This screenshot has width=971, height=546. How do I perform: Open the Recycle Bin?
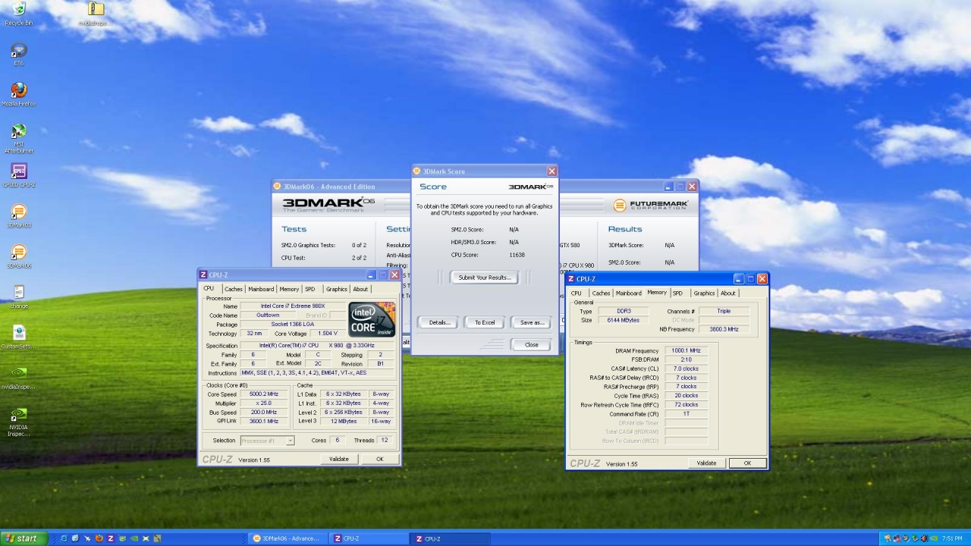(19, 11)
